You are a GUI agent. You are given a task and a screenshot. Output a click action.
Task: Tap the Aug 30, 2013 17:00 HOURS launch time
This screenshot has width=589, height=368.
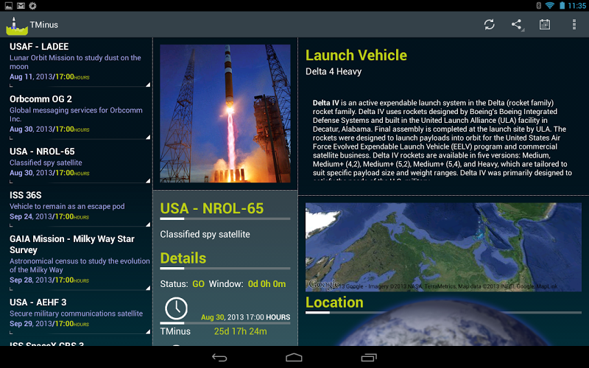pos(245,317)
